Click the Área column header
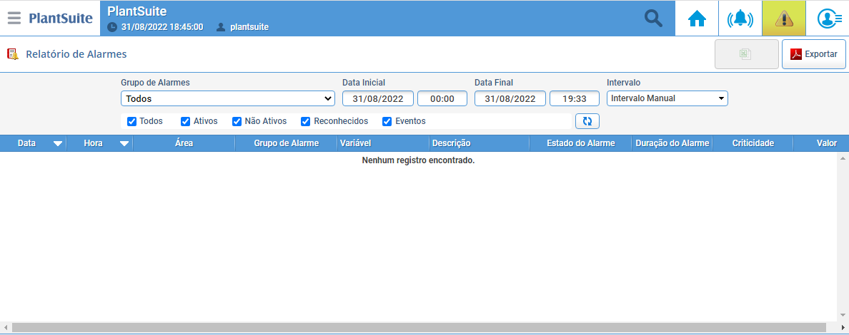Image resolution: width=849 pixels, height=335 pixels. (184, 143)
